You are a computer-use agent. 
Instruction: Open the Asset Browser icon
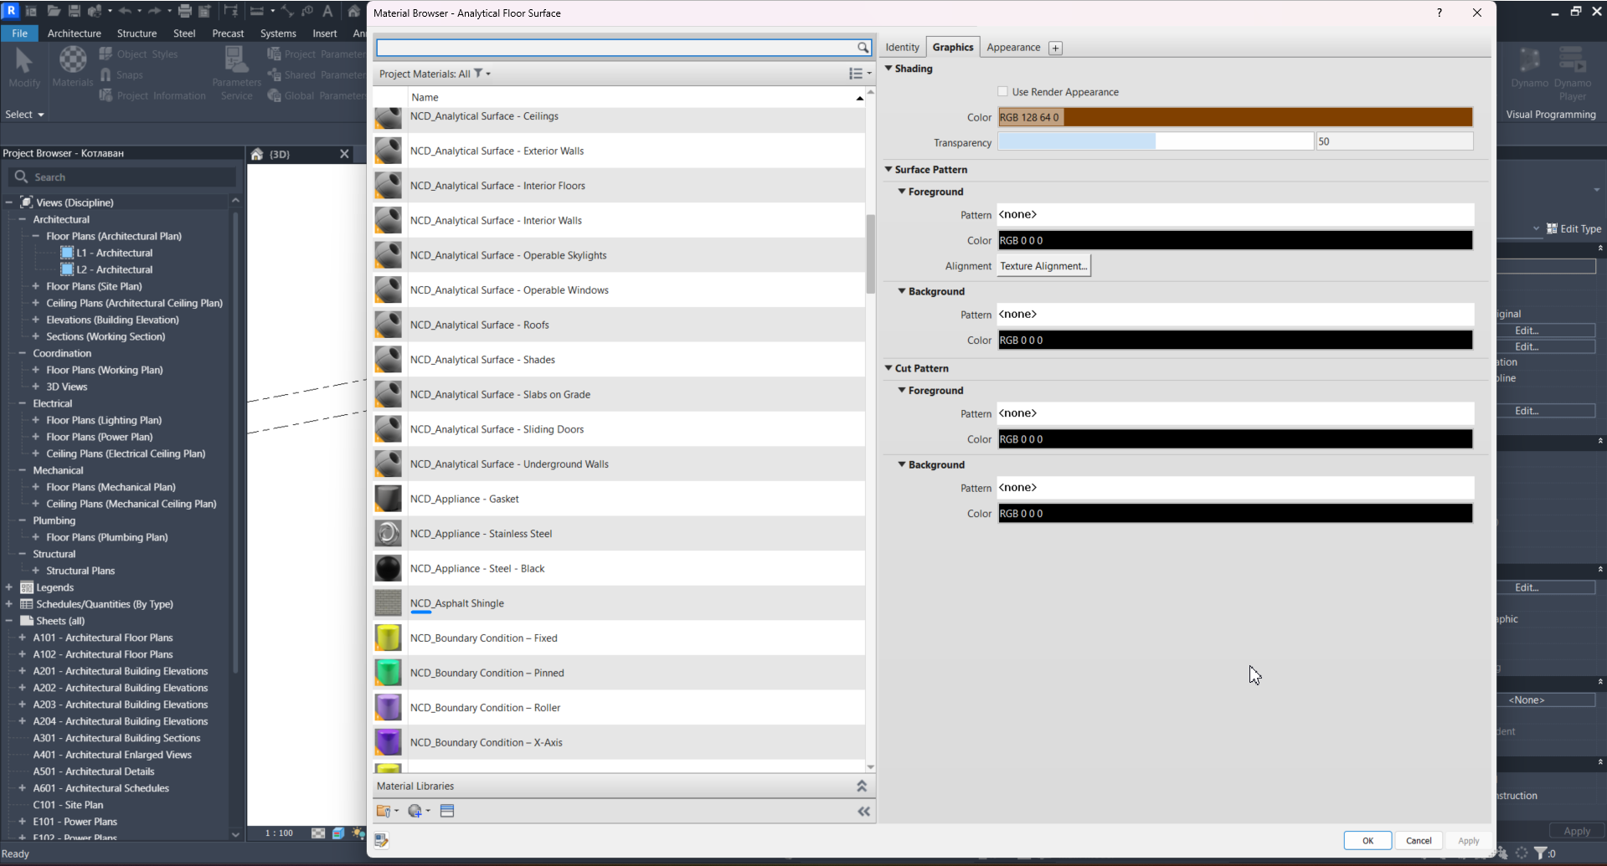(447, 811)
